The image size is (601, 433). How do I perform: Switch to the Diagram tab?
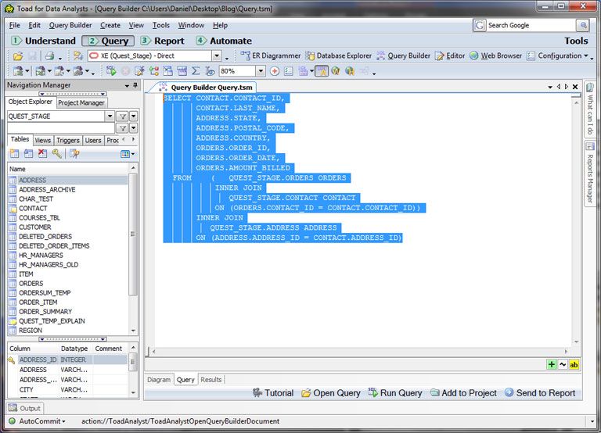[159, 379]
